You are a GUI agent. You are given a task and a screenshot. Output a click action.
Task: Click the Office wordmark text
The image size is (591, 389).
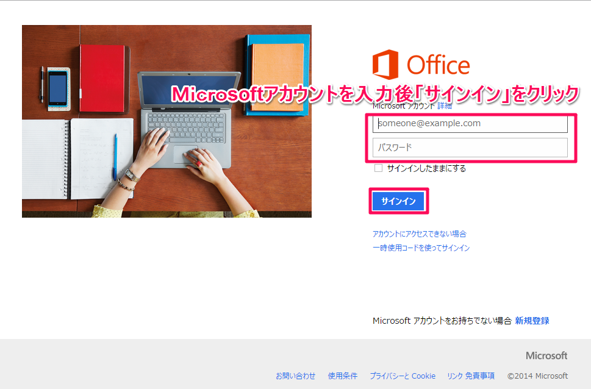pos(438,65)
